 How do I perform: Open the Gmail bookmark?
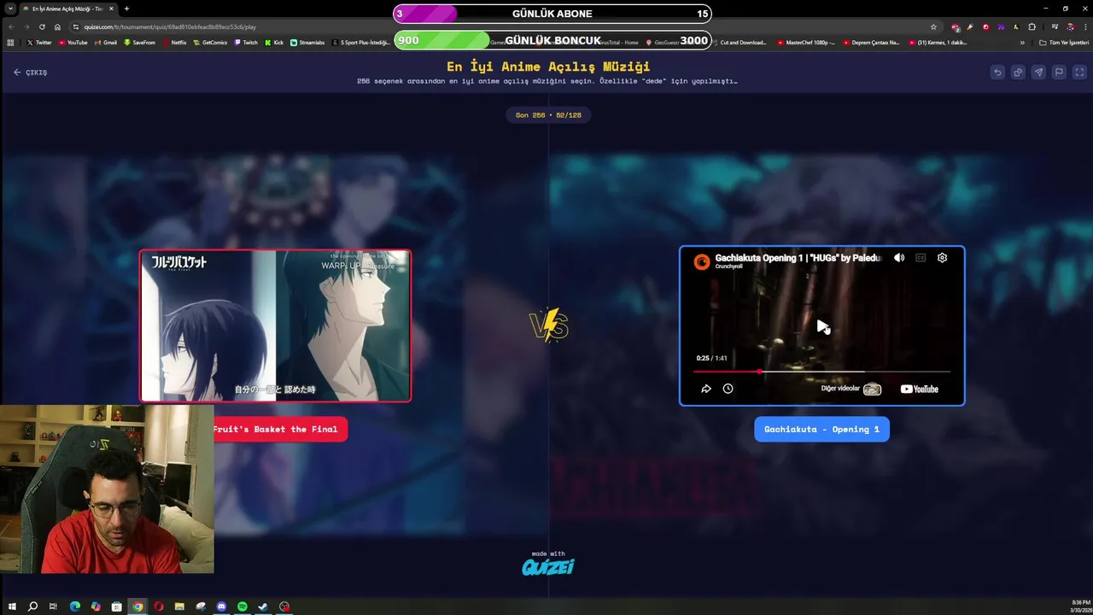tap(106, 42)
